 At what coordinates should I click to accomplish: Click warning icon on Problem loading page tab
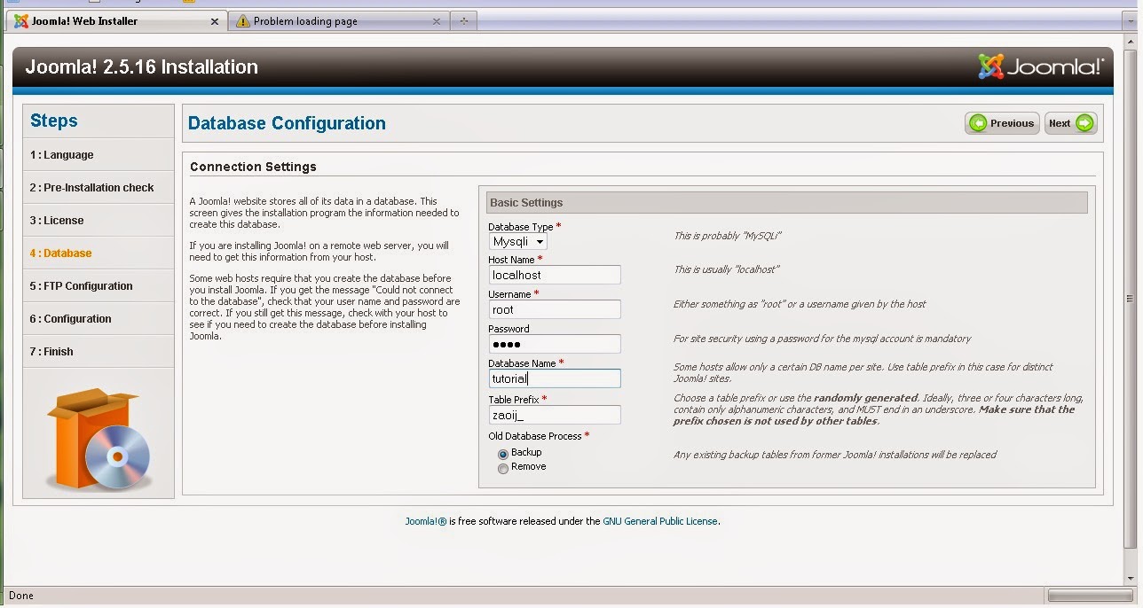[243, 21]
